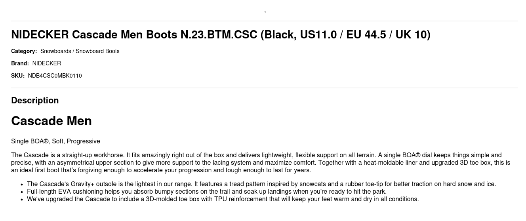Click the 3D-molded toe box bullet point

click(223, 199)
